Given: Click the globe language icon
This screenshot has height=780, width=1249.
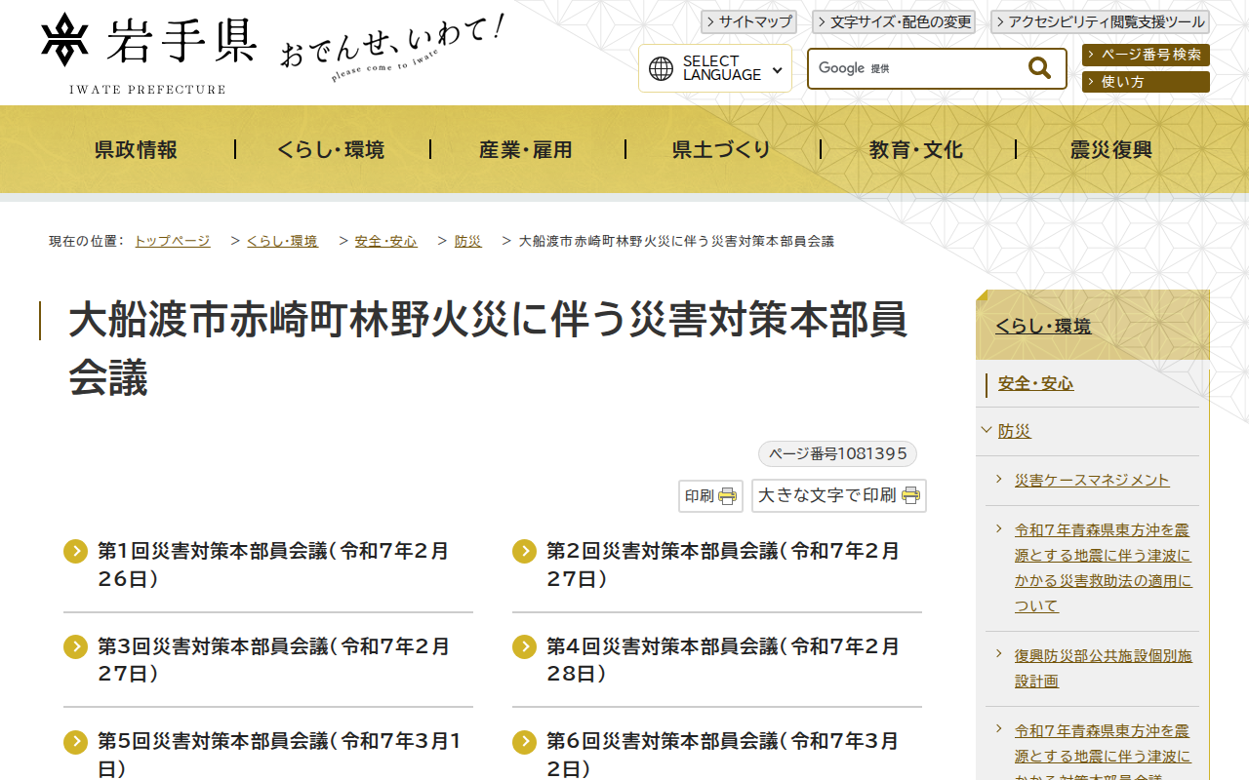Looking at the screenshot, I should (662, 68).
